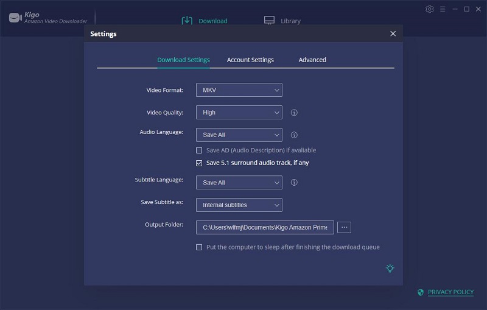Open settings via gear icon in title bar

point(430,9)
